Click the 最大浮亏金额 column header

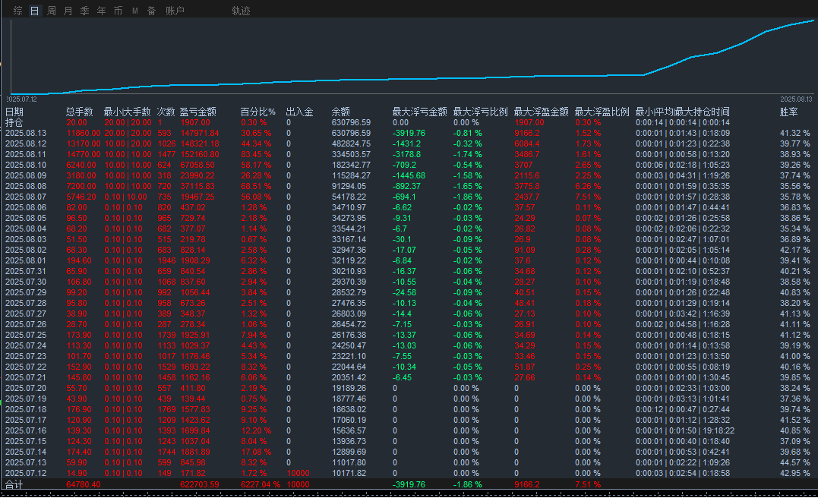(419, 112)
